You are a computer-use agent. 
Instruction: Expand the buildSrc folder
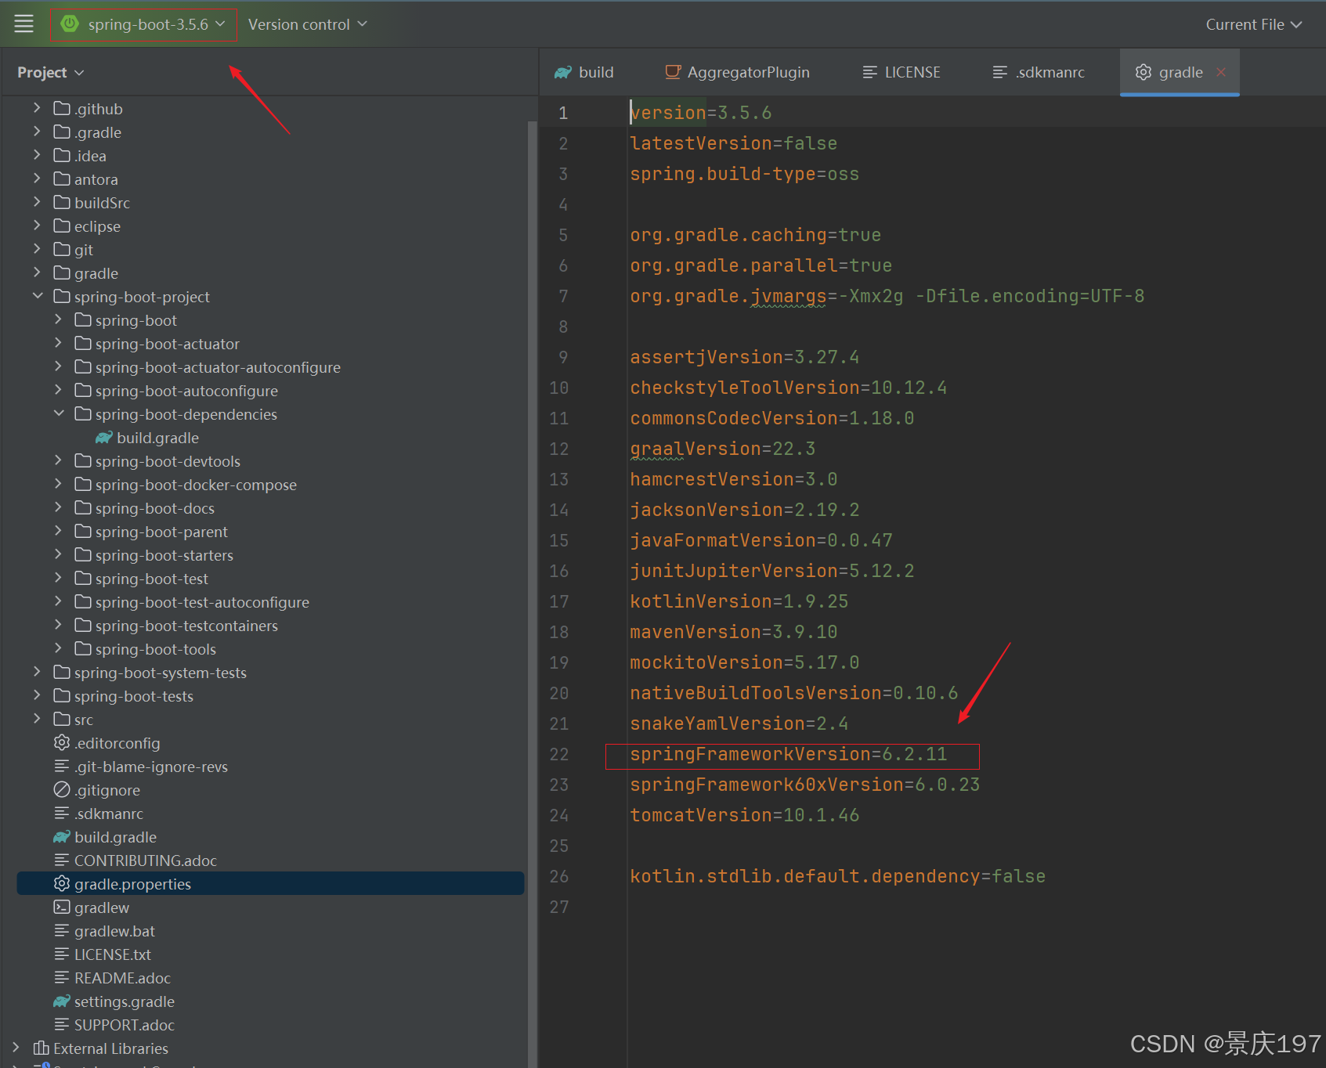tap(37, 202)
